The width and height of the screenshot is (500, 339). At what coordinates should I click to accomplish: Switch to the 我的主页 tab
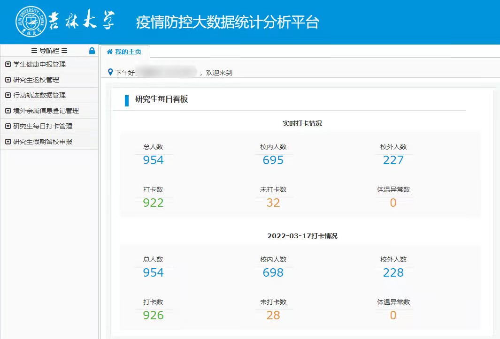tap(125, 52)
